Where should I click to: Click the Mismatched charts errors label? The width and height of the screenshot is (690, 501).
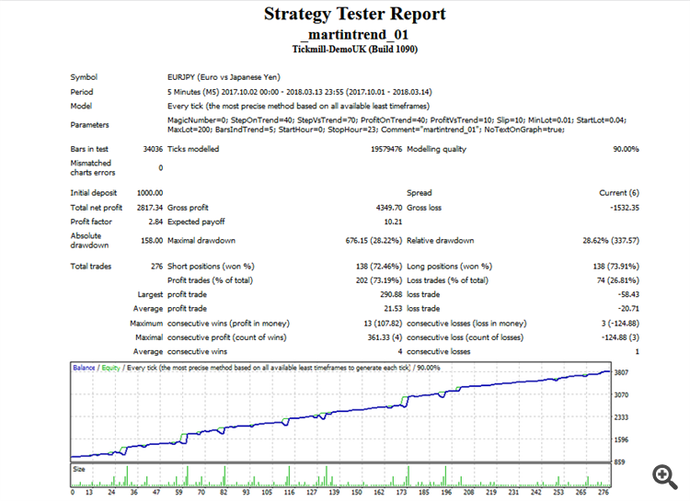(x=92, y=167)
